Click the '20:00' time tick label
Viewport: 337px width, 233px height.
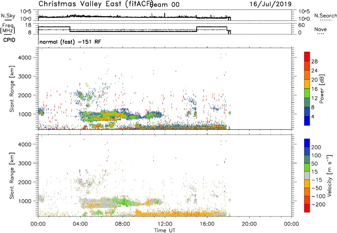[249, 224]
